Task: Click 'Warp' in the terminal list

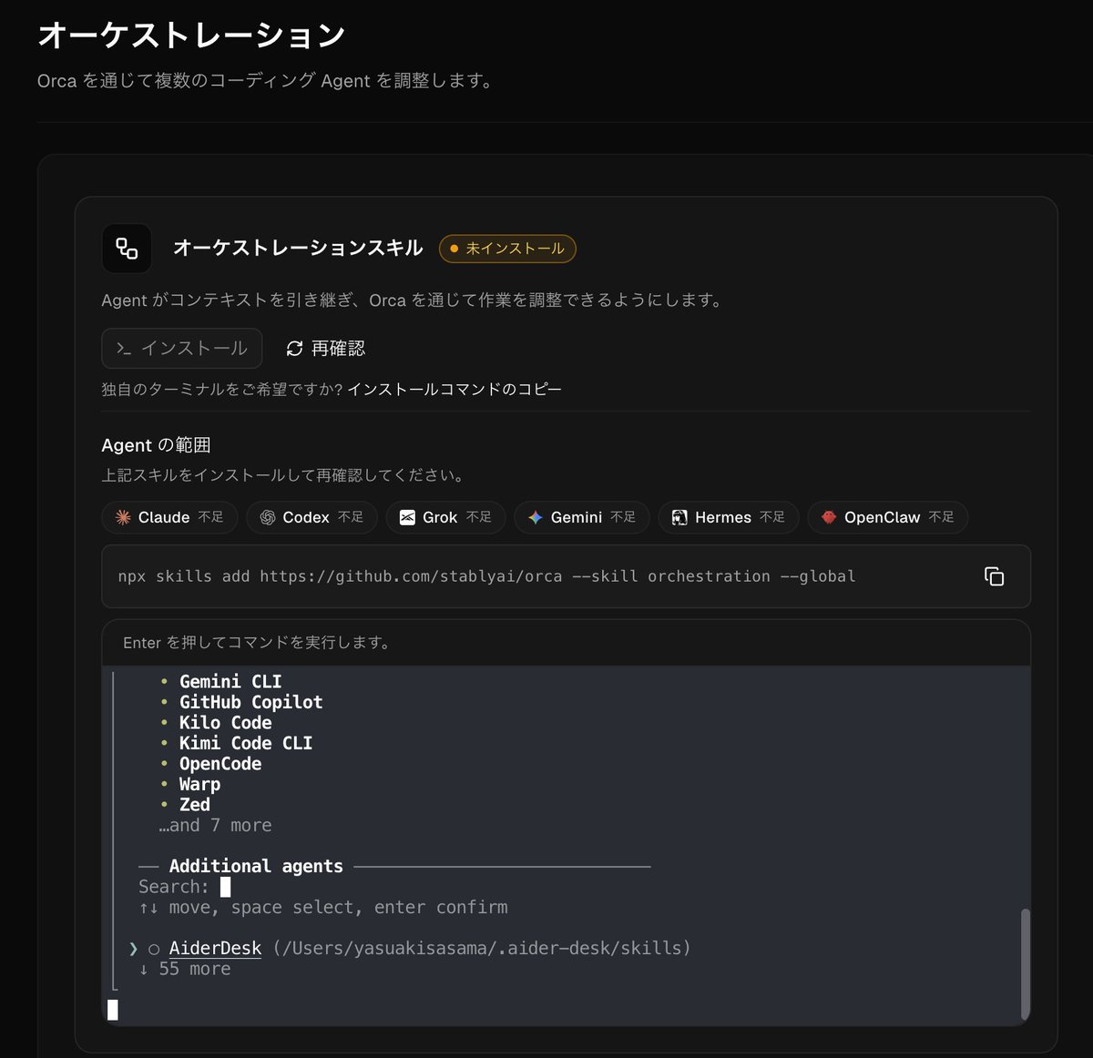Action: pyautogui.click(x=199, y=784)
